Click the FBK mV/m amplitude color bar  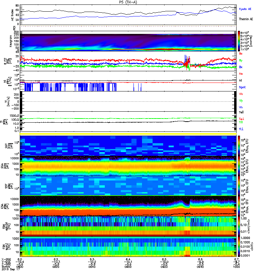coord(239,226)
